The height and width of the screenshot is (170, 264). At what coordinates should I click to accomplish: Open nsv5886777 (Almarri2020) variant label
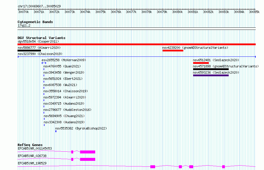pos(39,48)
